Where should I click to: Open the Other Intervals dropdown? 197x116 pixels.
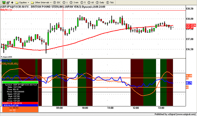click(41, 3)
